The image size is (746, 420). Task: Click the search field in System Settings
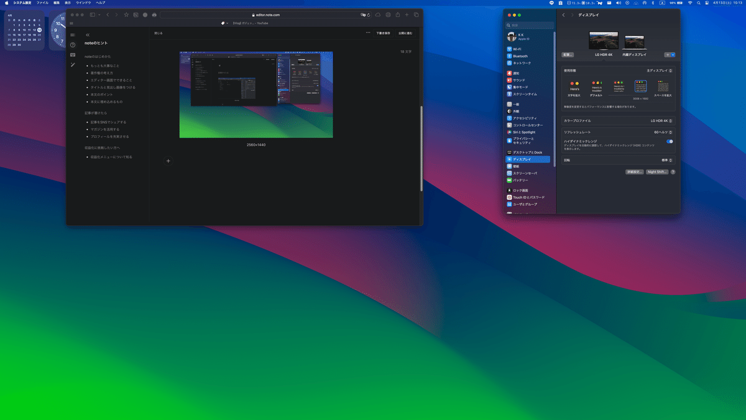[x=530, y=25]
